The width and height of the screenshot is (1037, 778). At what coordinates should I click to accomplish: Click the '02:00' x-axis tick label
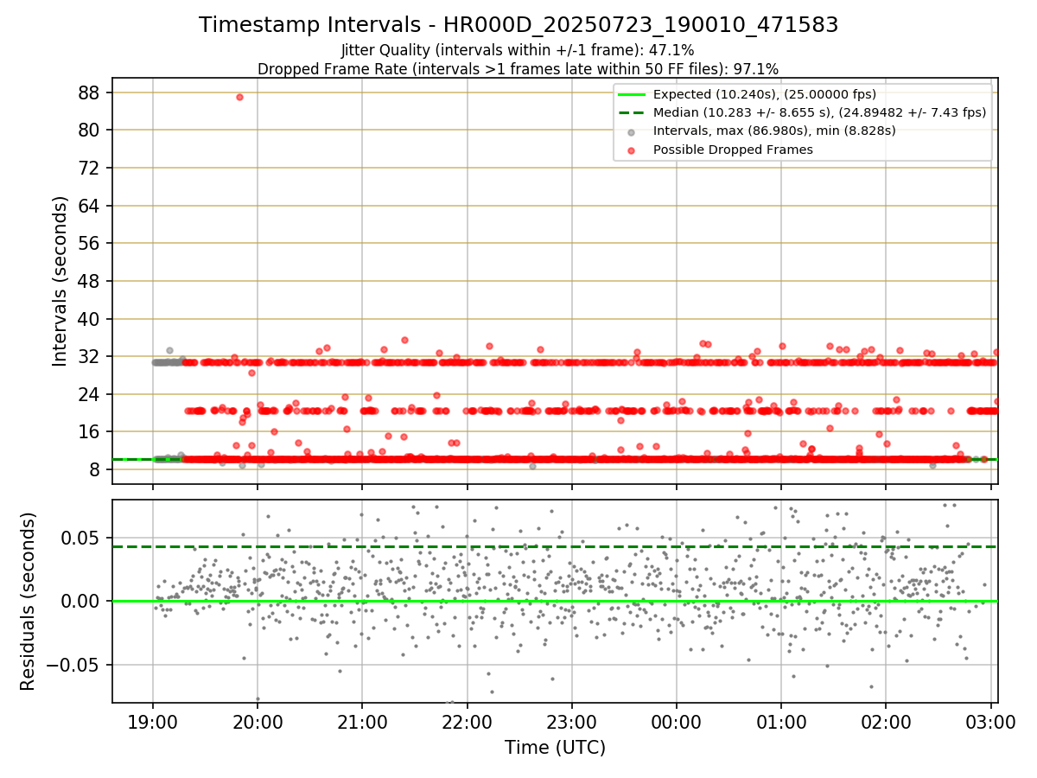[887, 722]
